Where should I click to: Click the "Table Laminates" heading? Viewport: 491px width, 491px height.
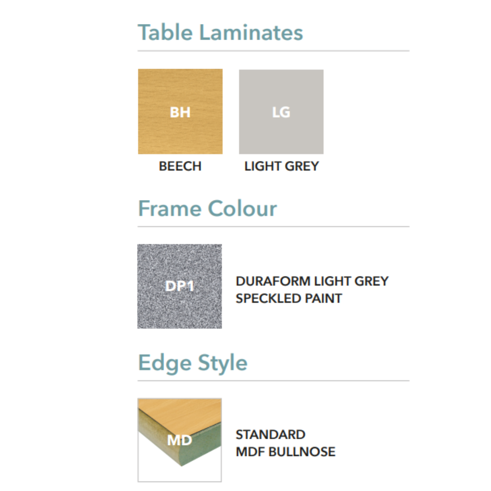pos(220,33)
